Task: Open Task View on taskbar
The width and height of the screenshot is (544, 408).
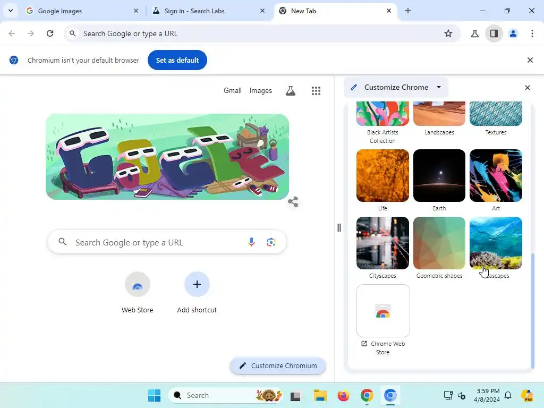Action: coord(295,395)
